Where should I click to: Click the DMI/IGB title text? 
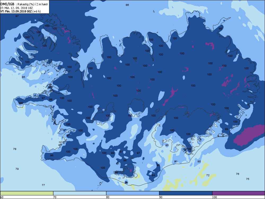click(x=7, y=4)
